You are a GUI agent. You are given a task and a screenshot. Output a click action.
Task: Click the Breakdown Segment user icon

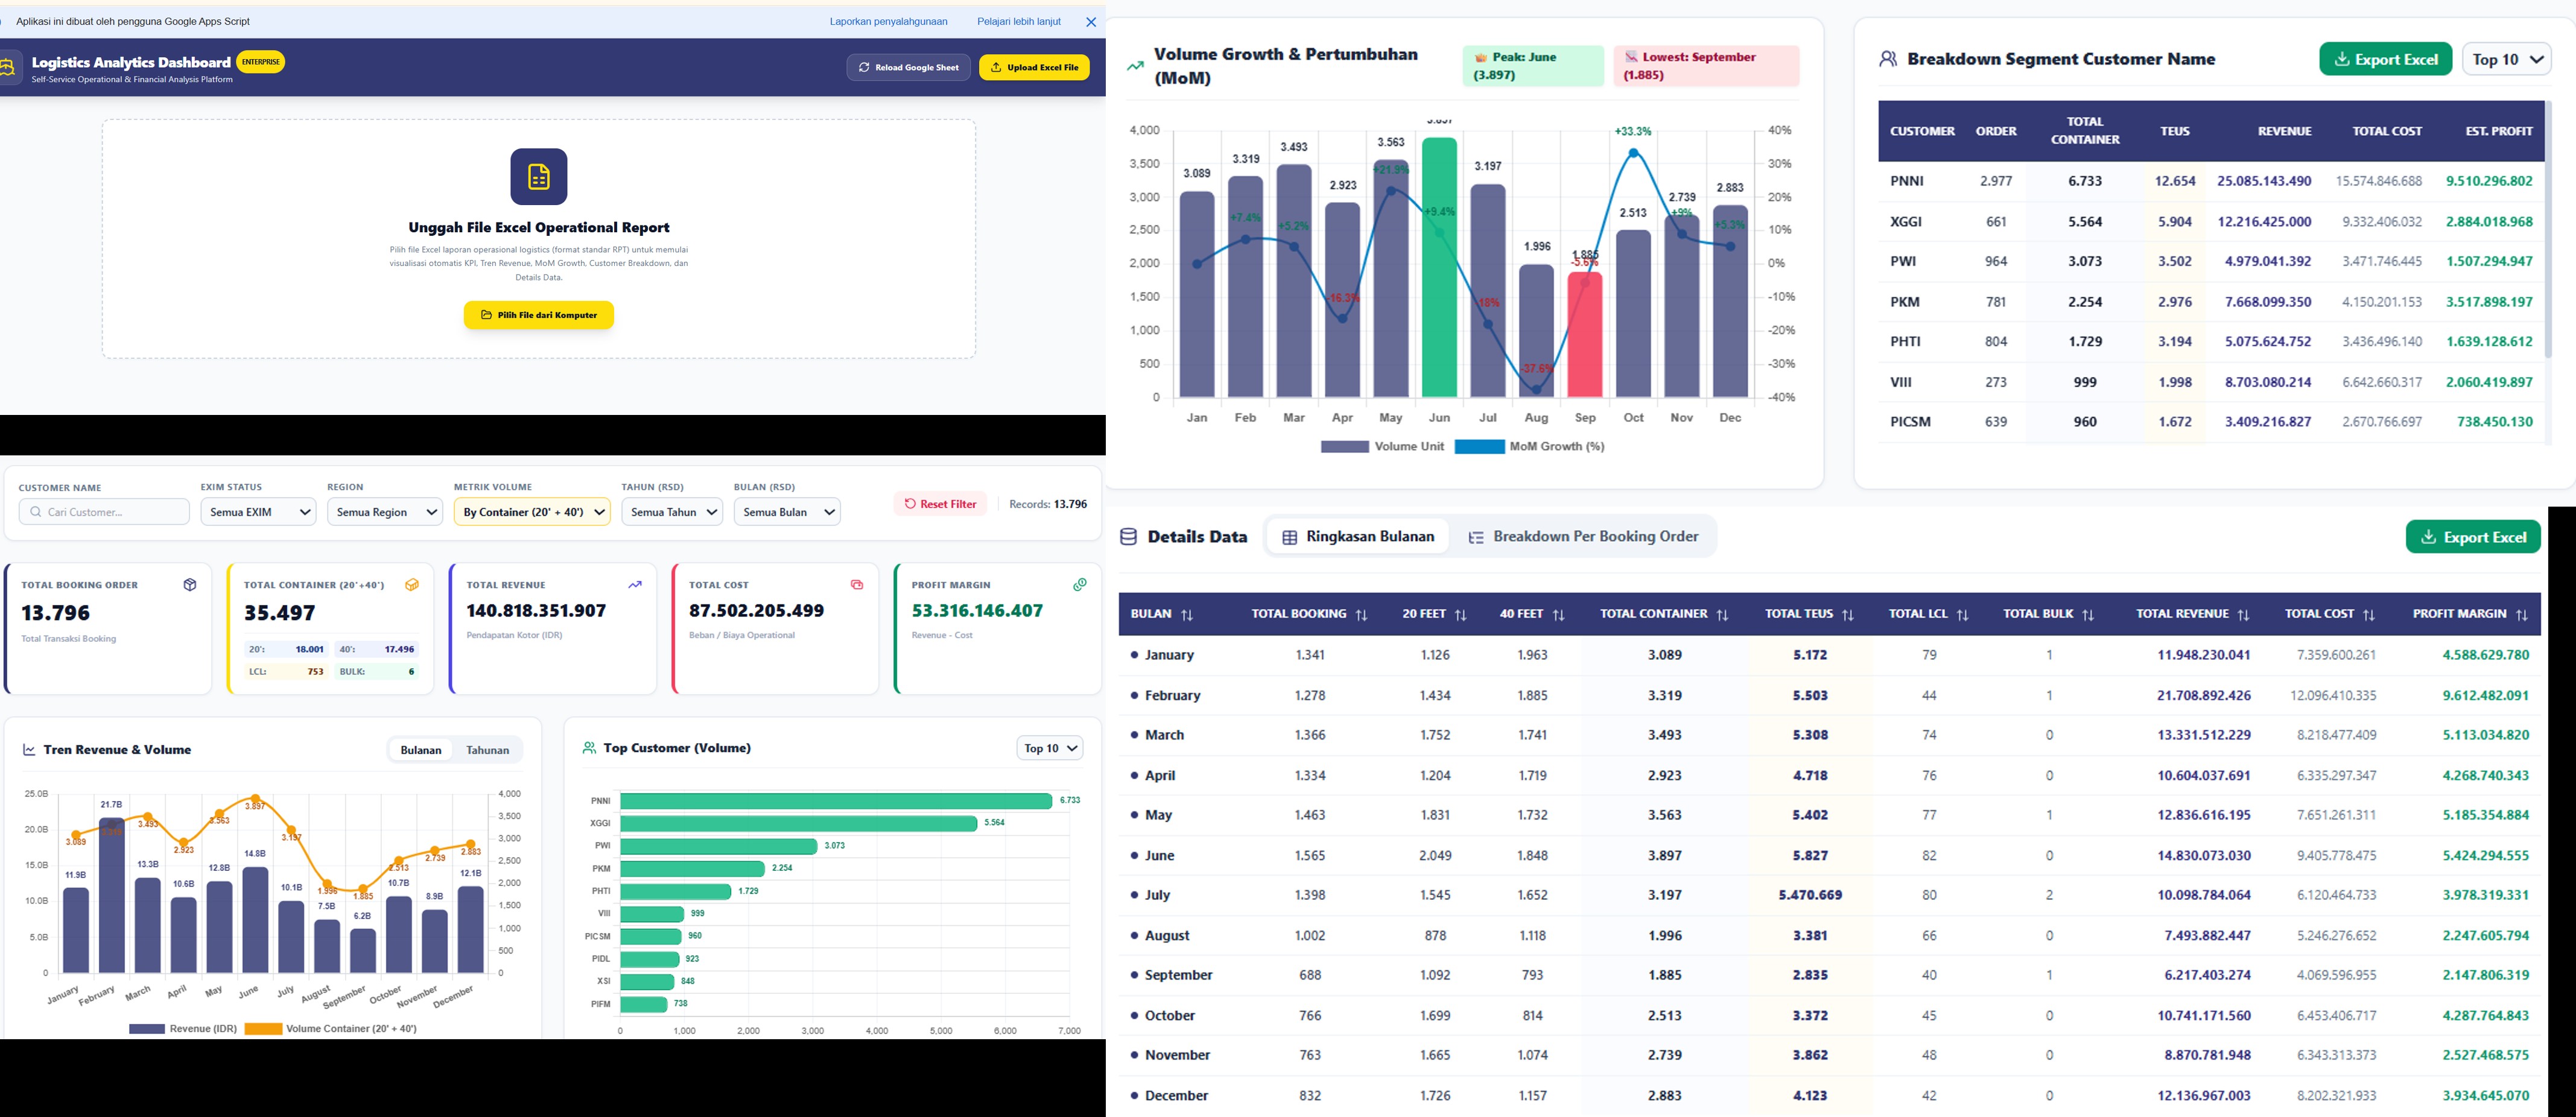(x=1888, y=59)
